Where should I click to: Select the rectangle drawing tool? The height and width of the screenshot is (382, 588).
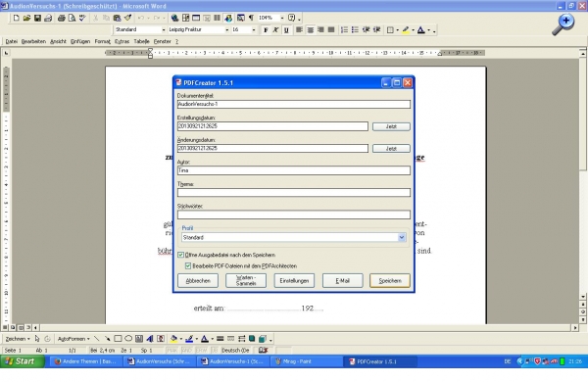click(118, 339)
